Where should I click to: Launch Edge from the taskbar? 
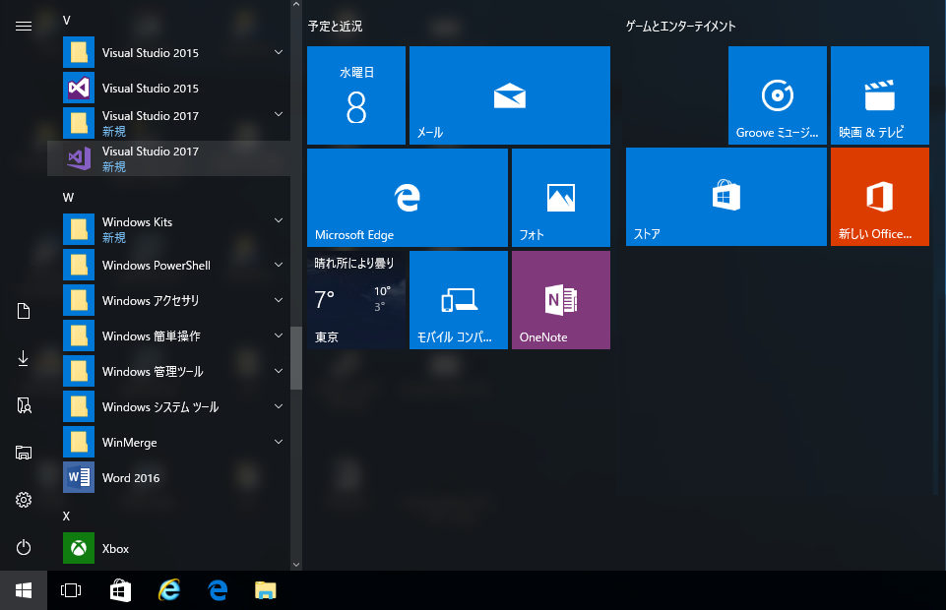218,590
